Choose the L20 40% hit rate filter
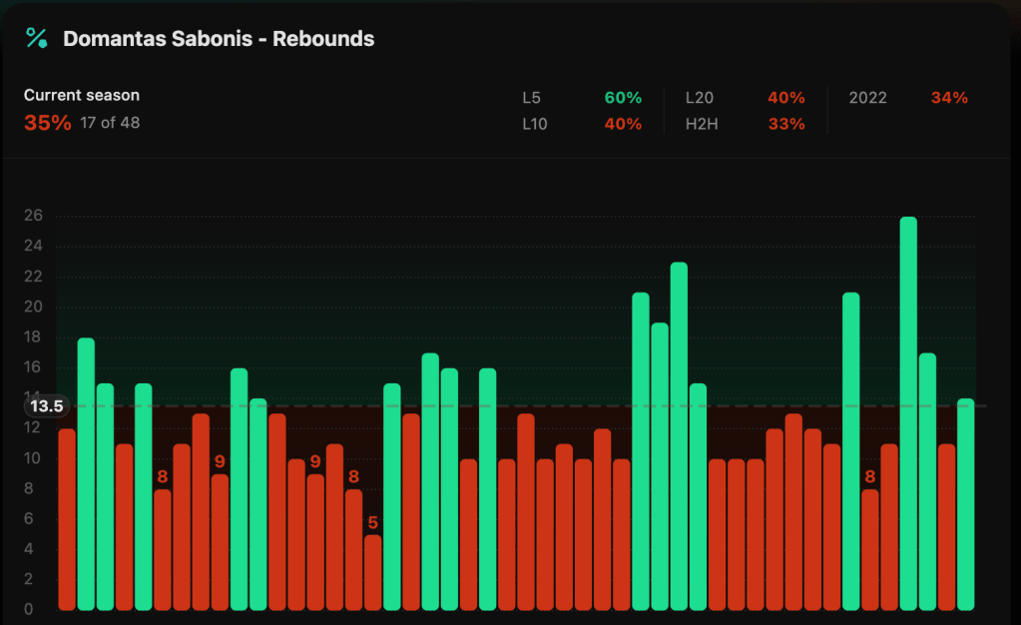 pos(746,98)
